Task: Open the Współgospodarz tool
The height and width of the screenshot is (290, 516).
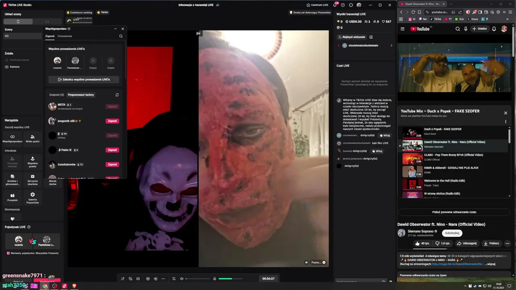Action: (x=12, y=139)
